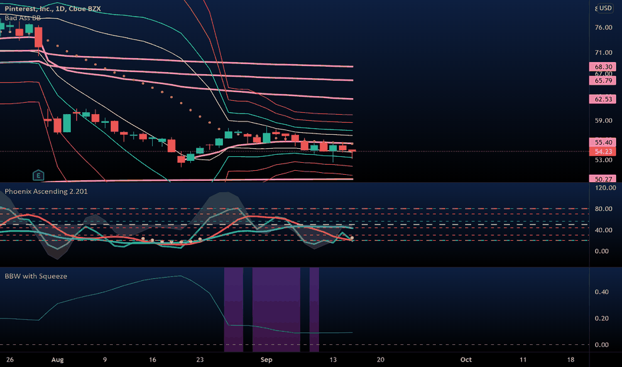
Task: Click the 0.20 BBW axis value
Action: pyautogui.click(x=601, y=318)
